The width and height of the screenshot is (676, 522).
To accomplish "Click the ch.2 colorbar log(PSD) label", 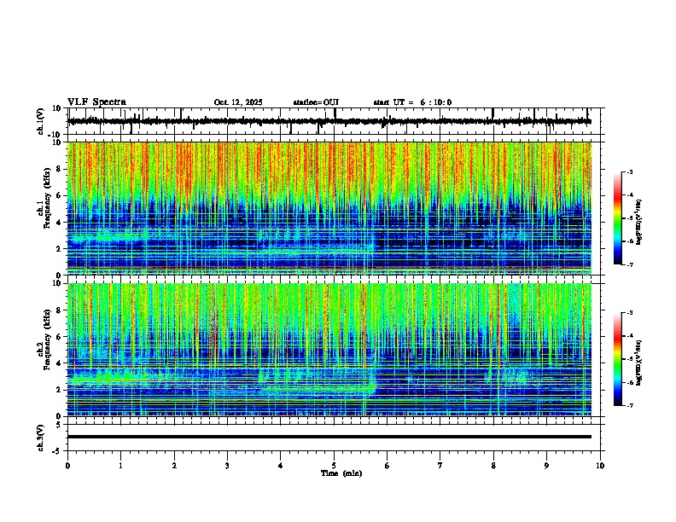I will (639, 362).
